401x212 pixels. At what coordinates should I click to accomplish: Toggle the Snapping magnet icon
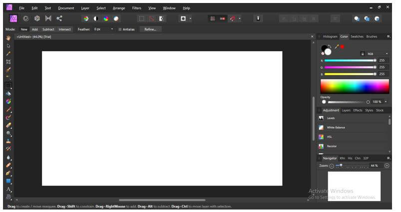coord(232,18)
